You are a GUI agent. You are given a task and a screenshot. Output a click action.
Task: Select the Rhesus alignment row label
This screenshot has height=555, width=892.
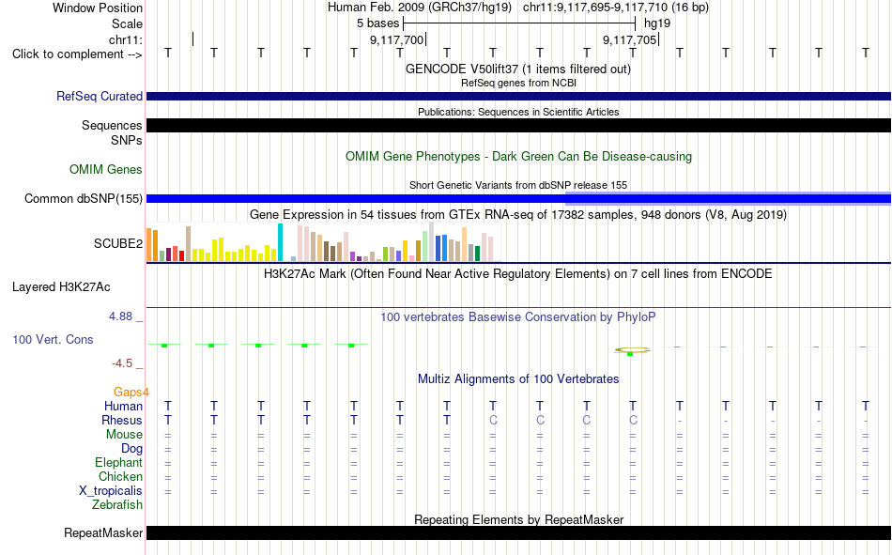tap(122, 420)
